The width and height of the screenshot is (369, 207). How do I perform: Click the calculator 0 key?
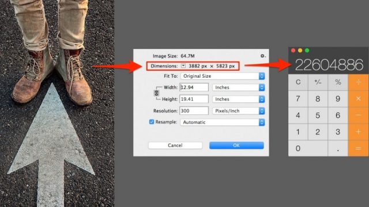(x=308, y=148)
